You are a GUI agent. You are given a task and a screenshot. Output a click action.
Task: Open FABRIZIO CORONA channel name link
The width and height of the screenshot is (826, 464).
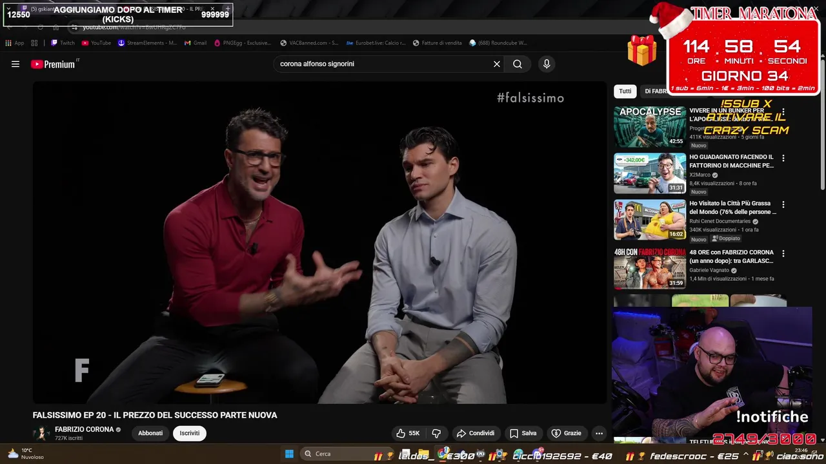pyautogui.click(x=85, y=429)
